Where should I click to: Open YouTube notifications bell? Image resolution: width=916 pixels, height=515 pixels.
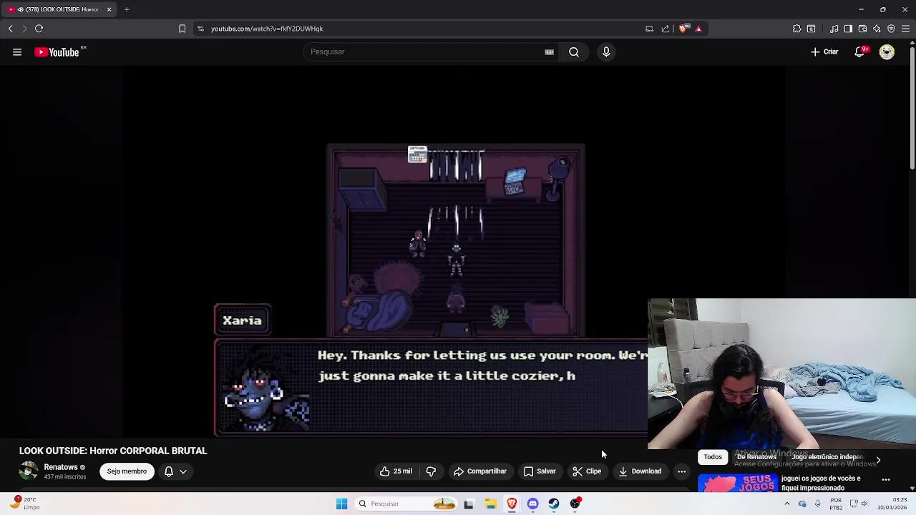[860, 51]
